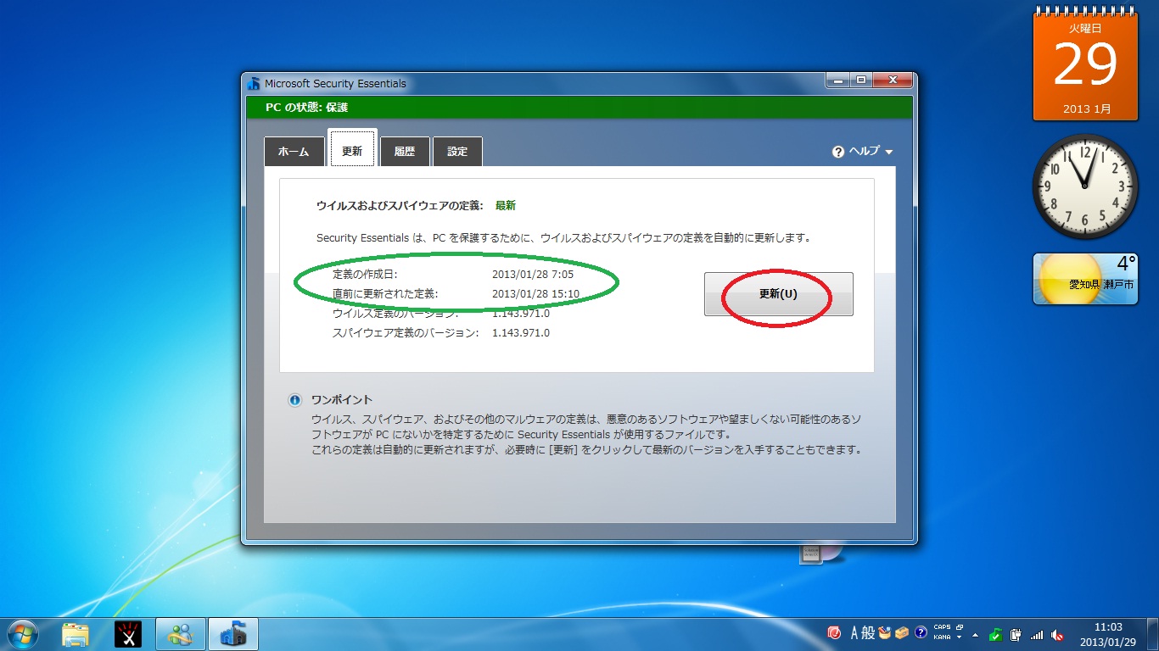Click the ワンポイント info icon
The height and width of the screenshot is (651, 1159).
294,400
